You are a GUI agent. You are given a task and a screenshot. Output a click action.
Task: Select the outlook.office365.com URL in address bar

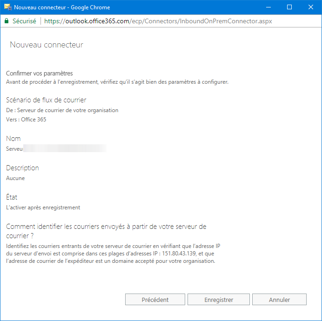(x=158, y=21)
